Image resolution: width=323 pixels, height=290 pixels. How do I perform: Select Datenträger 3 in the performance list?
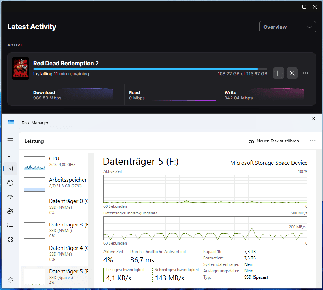55,230
